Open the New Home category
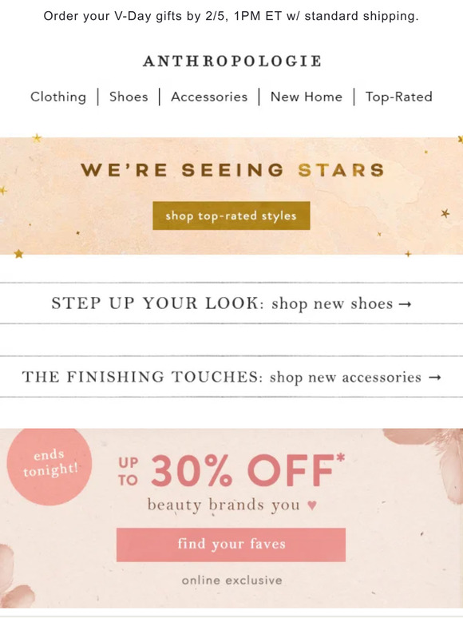Viewport: 463px width, 618px height. [x=307, y=97]
